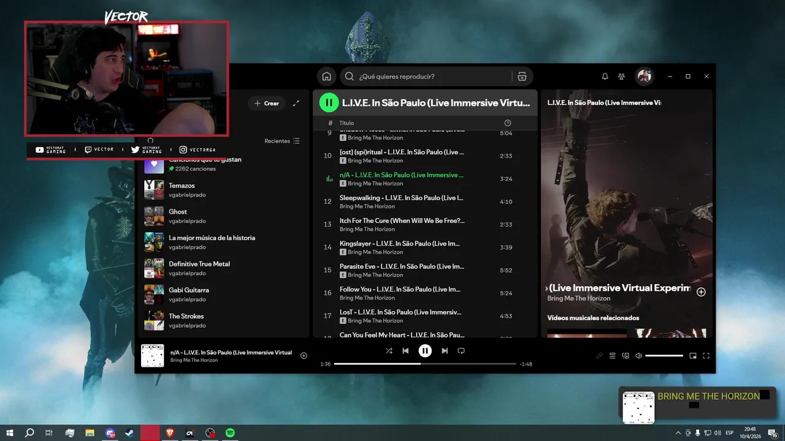Skip to the previous track
The image size is (785, 441).
click(405, 351)
